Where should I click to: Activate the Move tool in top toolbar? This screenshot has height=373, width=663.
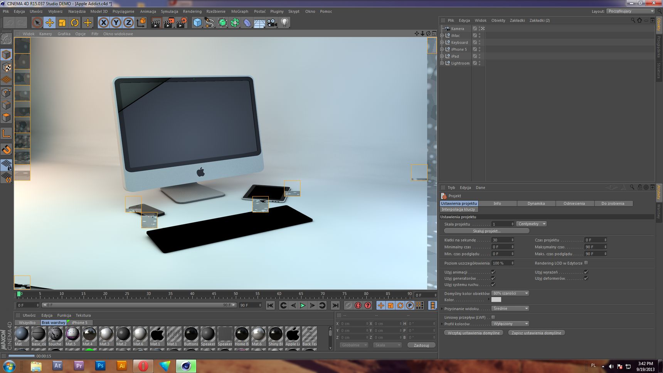[x=50, y=23]
